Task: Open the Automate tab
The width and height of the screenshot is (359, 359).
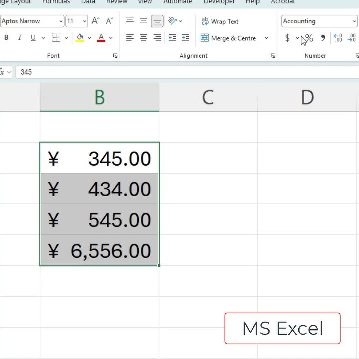Action: (x=178, y=2)
